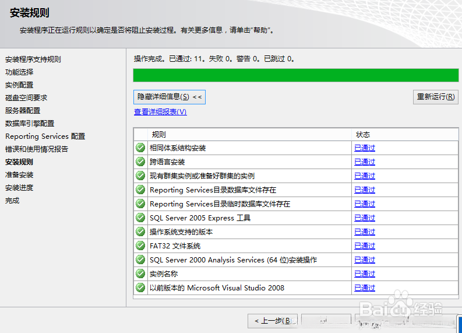Click the 相同体系结构安装 rule text
The height and width of the screenshot is (333, 462).
(x=178, y=148)
